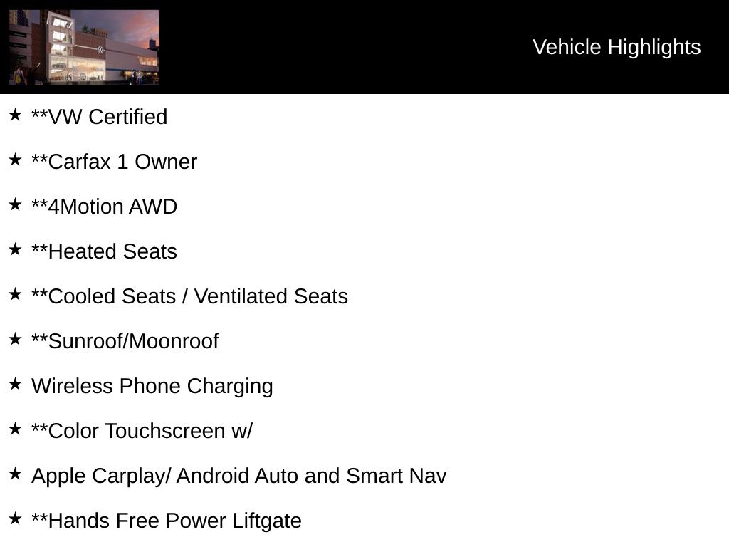Click the star beside Heated Seats

pos(15,249)
